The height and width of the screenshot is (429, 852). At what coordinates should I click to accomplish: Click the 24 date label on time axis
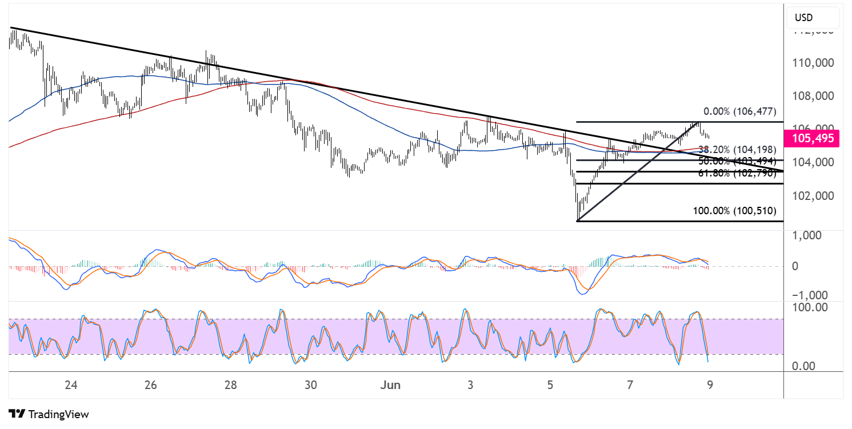tap(71, 385)
